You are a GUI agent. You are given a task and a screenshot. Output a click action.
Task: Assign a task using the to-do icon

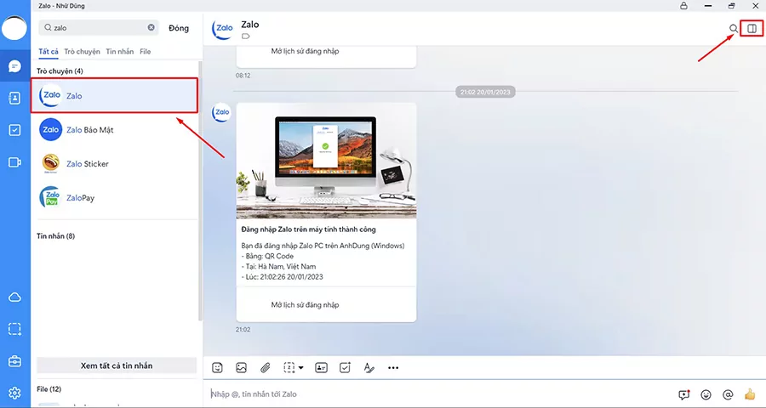pyautogui.click(x=346, y=368)
